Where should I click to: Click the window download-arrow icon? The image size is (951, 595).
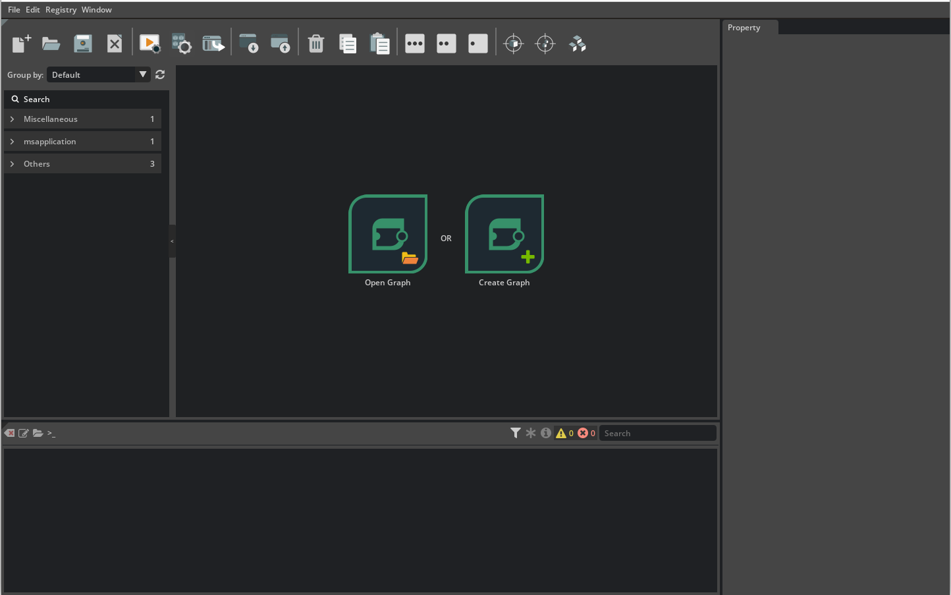click(249, 43)
